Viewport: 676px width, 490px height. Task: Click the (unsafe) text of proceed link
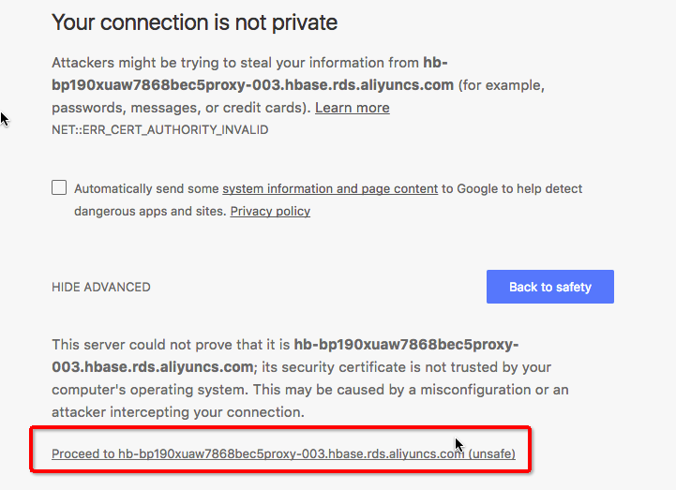point(491,453)
